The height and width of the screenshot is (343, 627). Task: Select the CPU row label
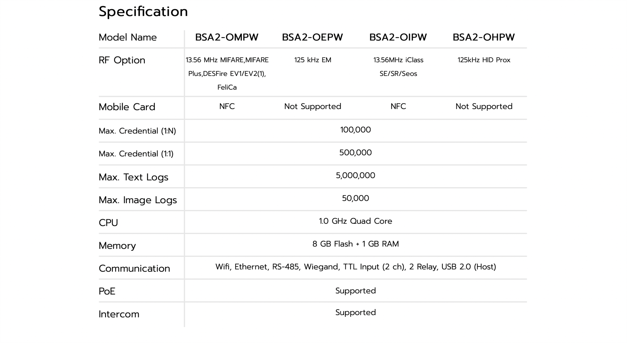[108, 223]
